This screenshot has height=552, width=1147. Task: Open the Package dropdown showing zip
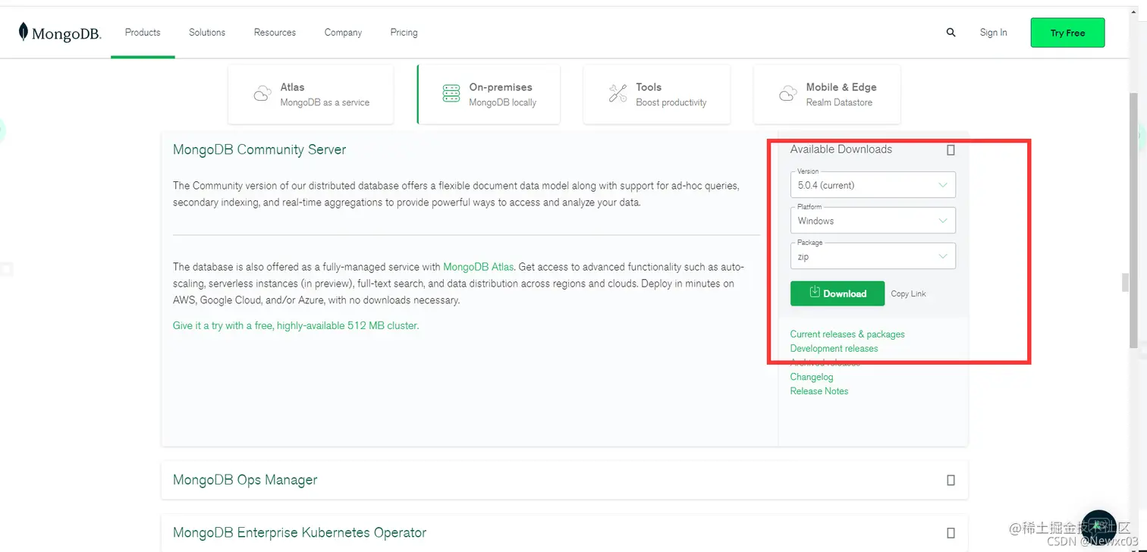[x=872, y=256]
